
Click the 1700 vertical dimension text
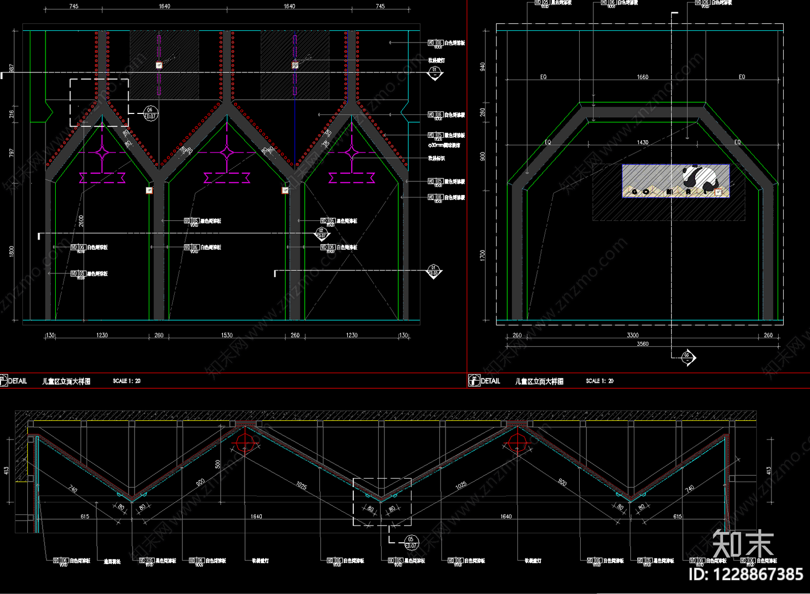click(482, 255)
